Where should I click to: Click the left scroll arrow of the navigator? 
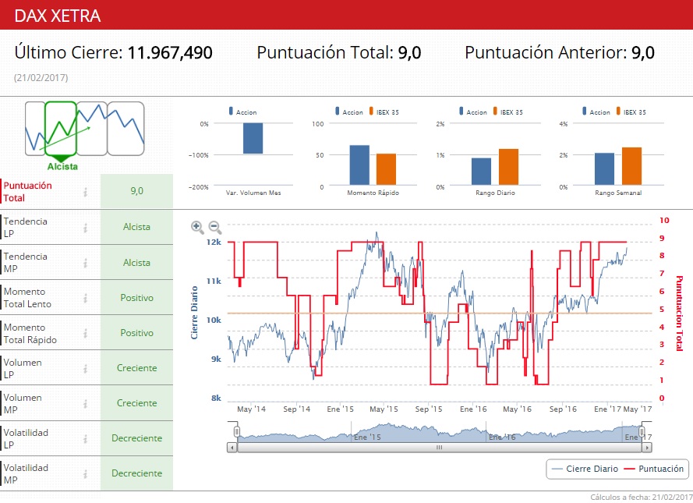tap(232, 448)
